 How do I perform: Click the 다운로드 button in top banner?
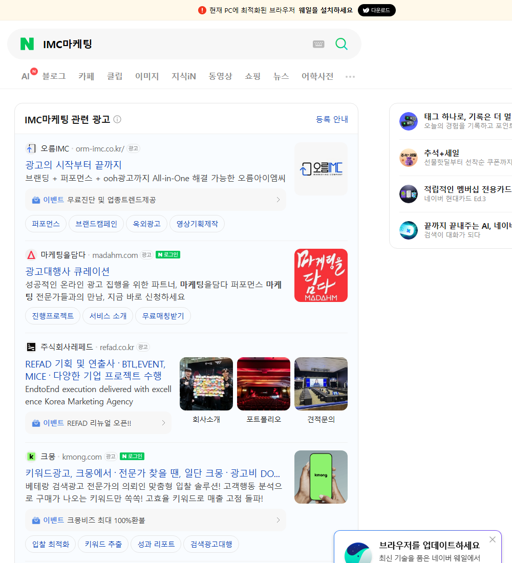click(376, 10)
